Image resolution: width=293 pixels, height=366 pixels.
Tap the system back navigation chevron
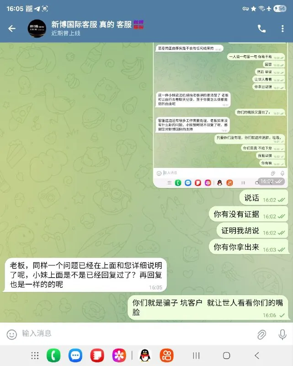coord(257,355)
